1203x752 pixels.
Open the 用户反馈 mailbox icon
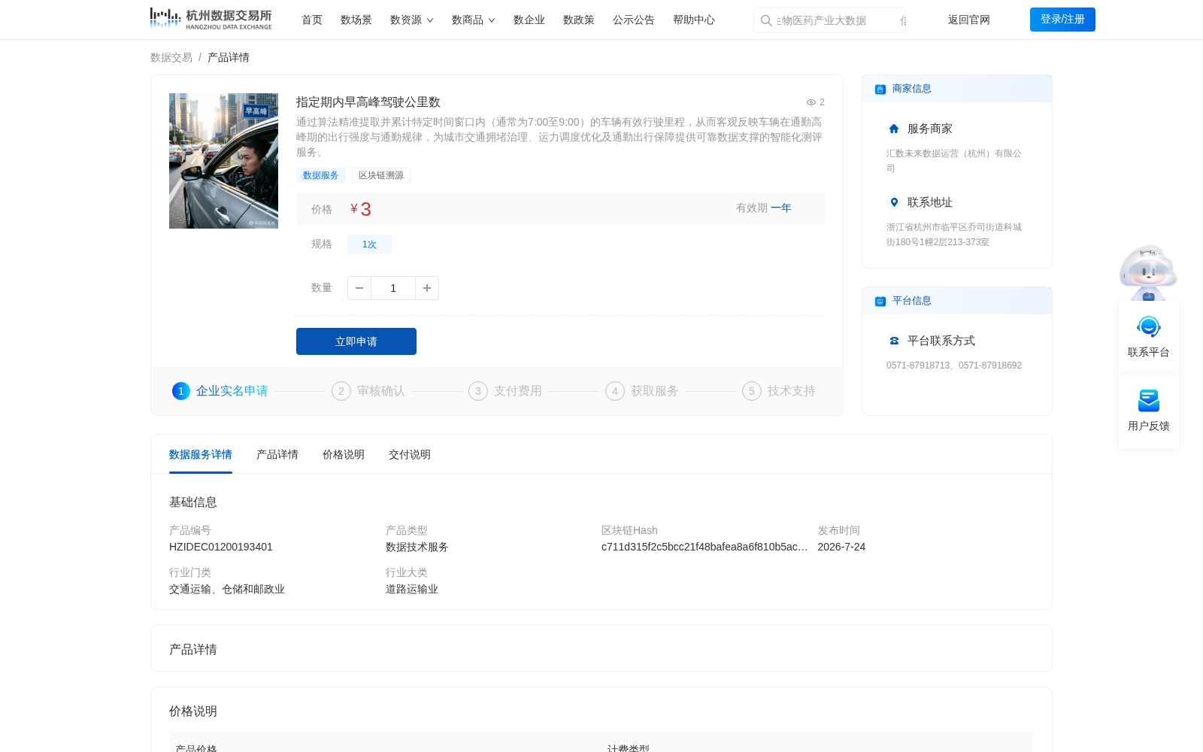(1149, 400)
